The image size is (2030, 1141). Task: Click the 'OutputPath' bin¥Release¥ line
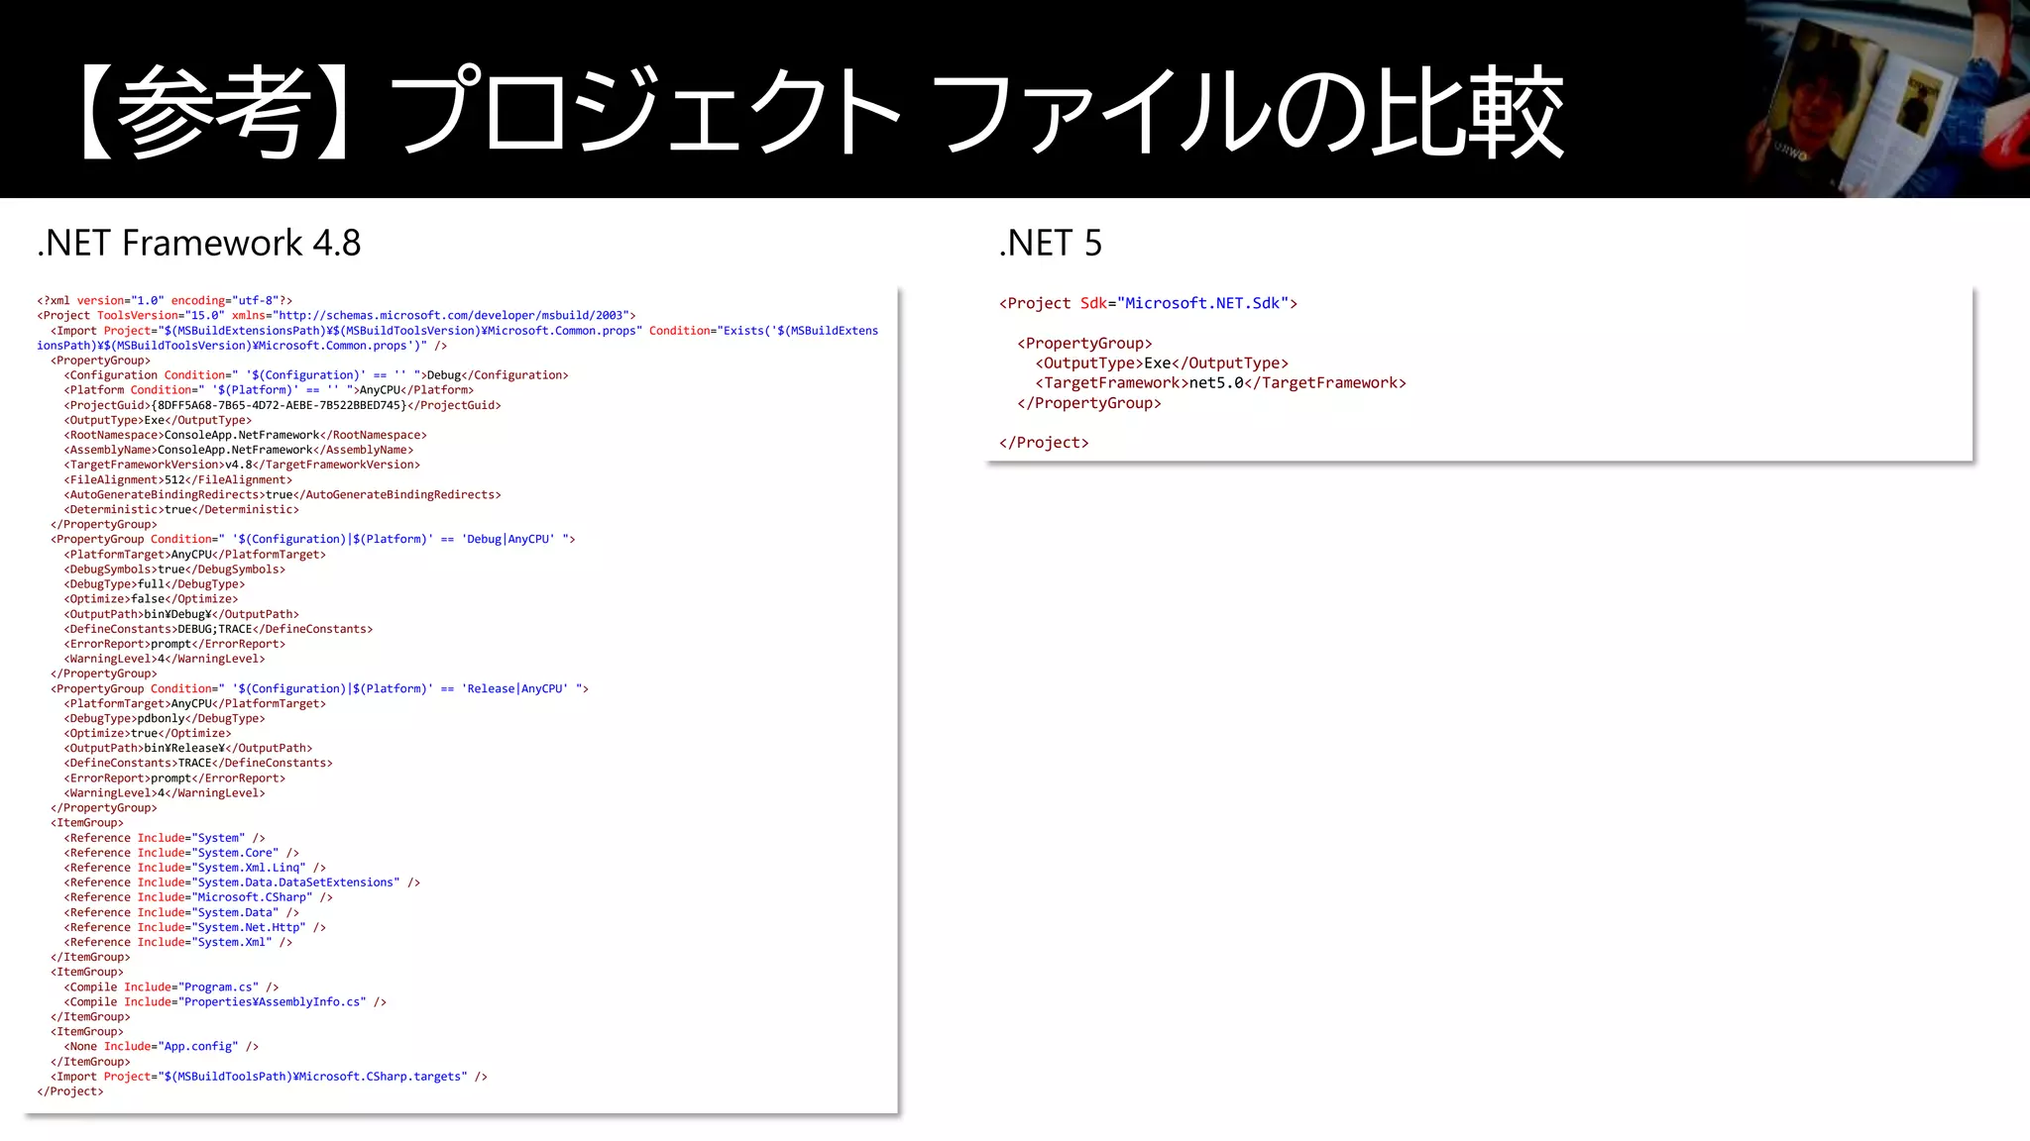[188, 748]
